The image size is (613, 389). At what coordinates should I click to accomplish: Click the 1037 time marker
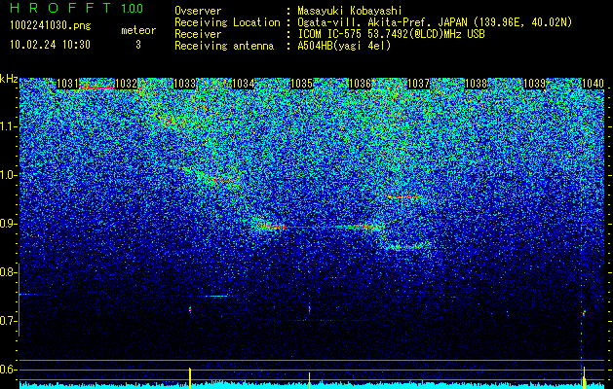tap(418, 84)
